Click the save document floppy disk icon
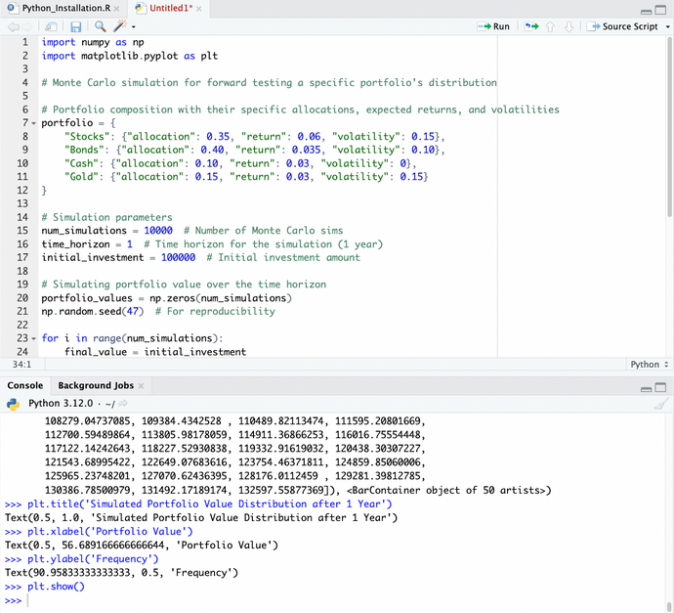This screenshot has height=613, width=674. (78, 26)
